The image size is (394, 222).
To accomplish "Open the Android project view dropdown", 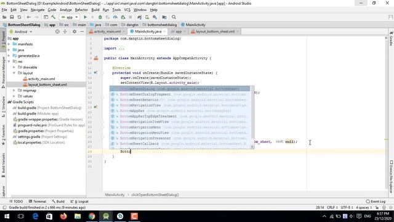I will (21, 31).
